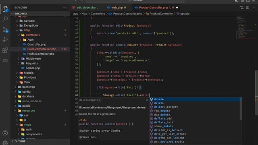
Task: Open editor more actions ellipsis
Action: pyautogui.click(x=253, y=8)
